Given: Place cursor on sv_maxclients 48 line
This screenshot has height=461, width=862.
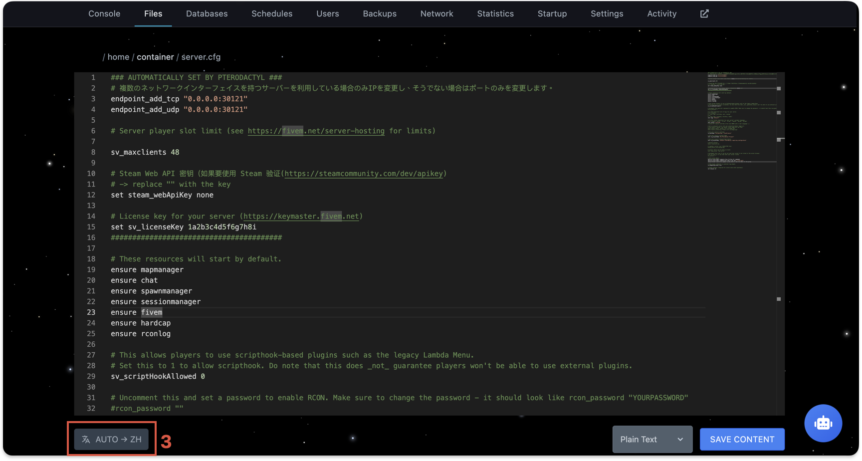Looking at the screenshot, I should [x=145, y=152].
